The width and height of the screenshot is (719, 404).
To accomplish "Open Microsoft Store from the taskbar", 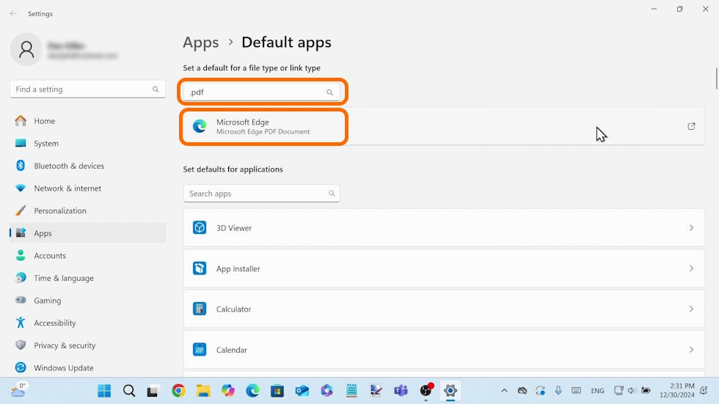I will point(277,391).
